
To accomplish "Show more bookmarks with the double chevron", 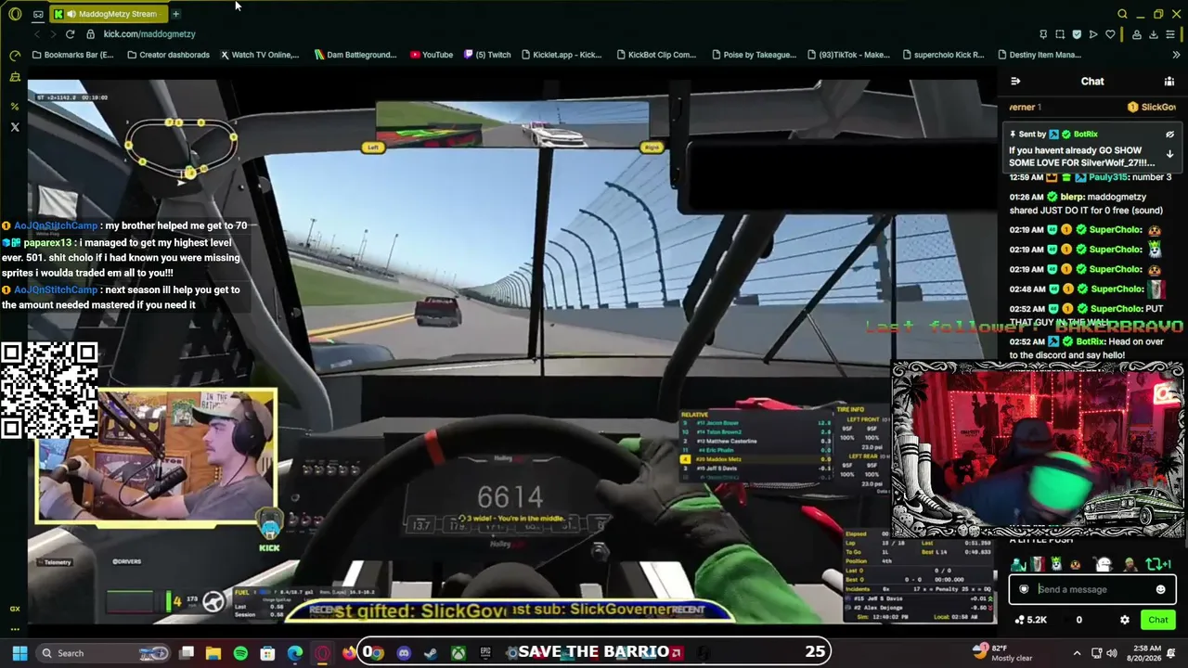I will point(1176,55).
